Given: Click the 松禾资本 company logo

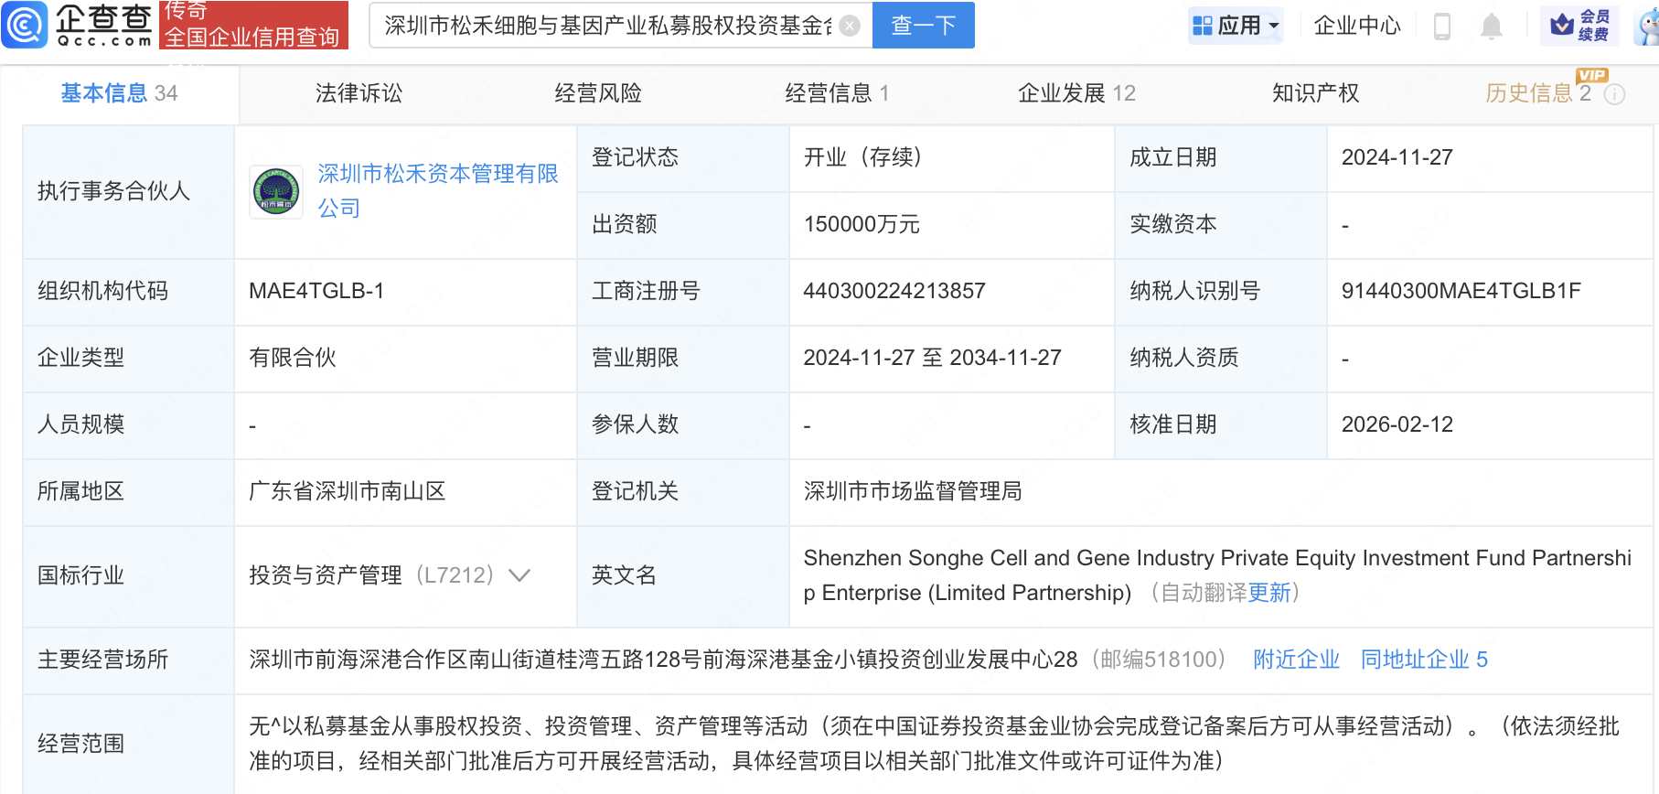Looking at the screenshot, I should tap(276, 192).
